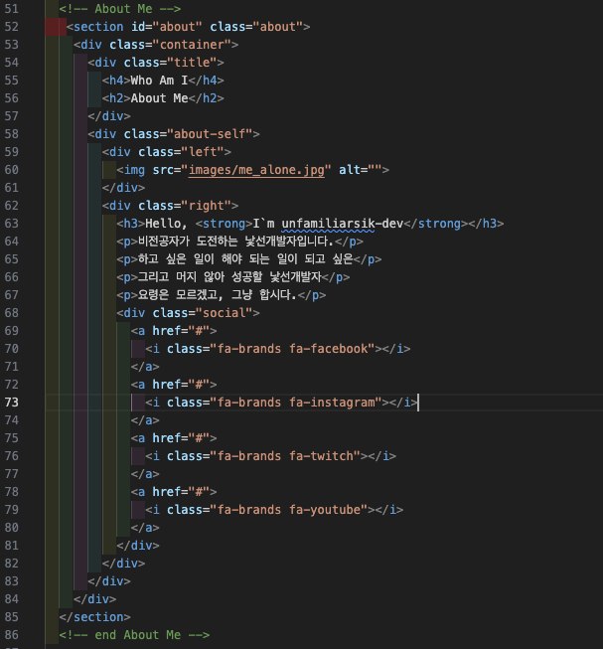Click the closing </div> on line 84

[x=94, y=599]
